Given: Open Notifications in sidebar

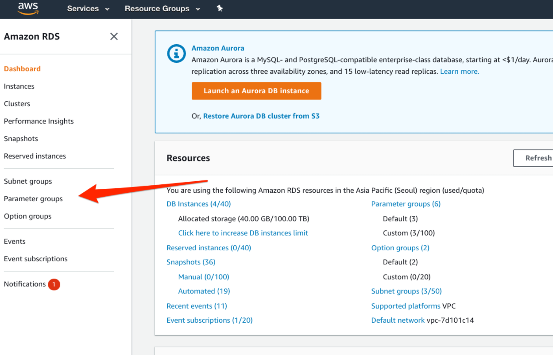Looking at the screenshot, I should point(25,284).
